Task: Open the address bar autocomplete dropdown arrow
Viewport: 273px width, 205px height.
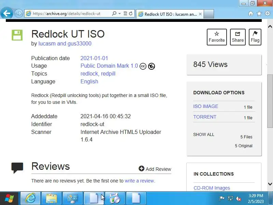Action: pos(120,13)
